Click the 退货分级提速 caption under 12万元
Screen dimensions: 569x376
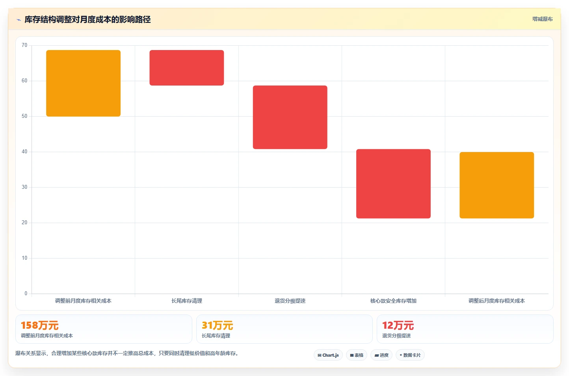[x=396, y=336]
